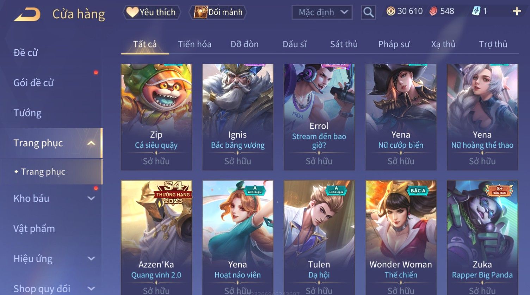The image size is (530, 295).
Task: Tap the back arrow icon
Action: (x=27, y=14)
